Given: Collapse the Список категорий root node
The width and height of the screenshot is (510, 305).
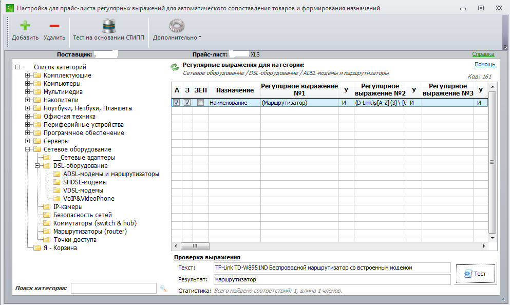Looking at the screenshot, I should pyautogui.click(x=17, y=67).
